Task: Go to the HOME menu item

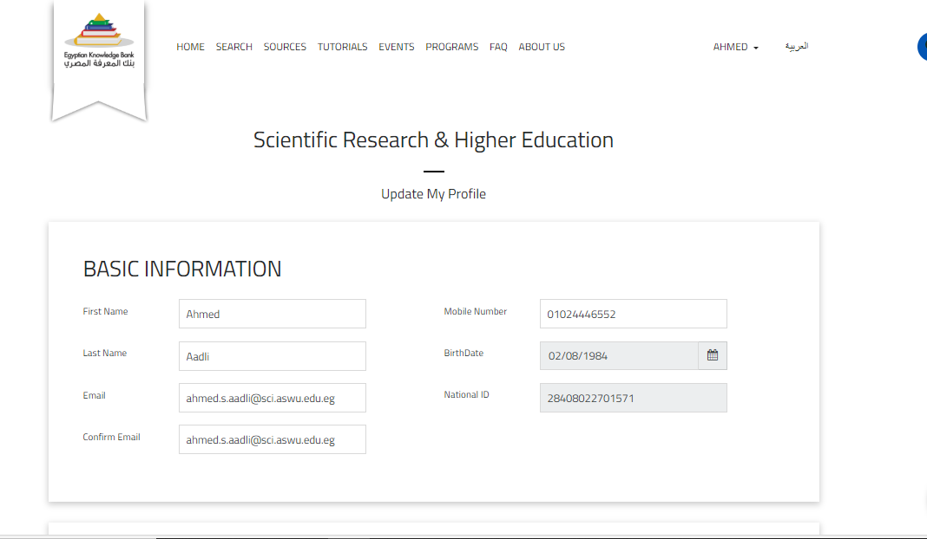Action: point(190,47)
